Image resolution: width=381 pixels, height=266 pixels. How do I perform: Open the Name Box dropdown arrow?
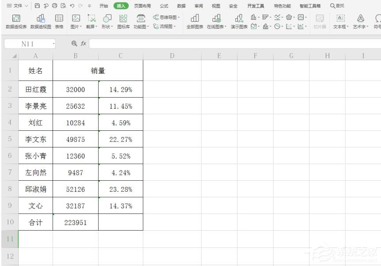point(54,44)
